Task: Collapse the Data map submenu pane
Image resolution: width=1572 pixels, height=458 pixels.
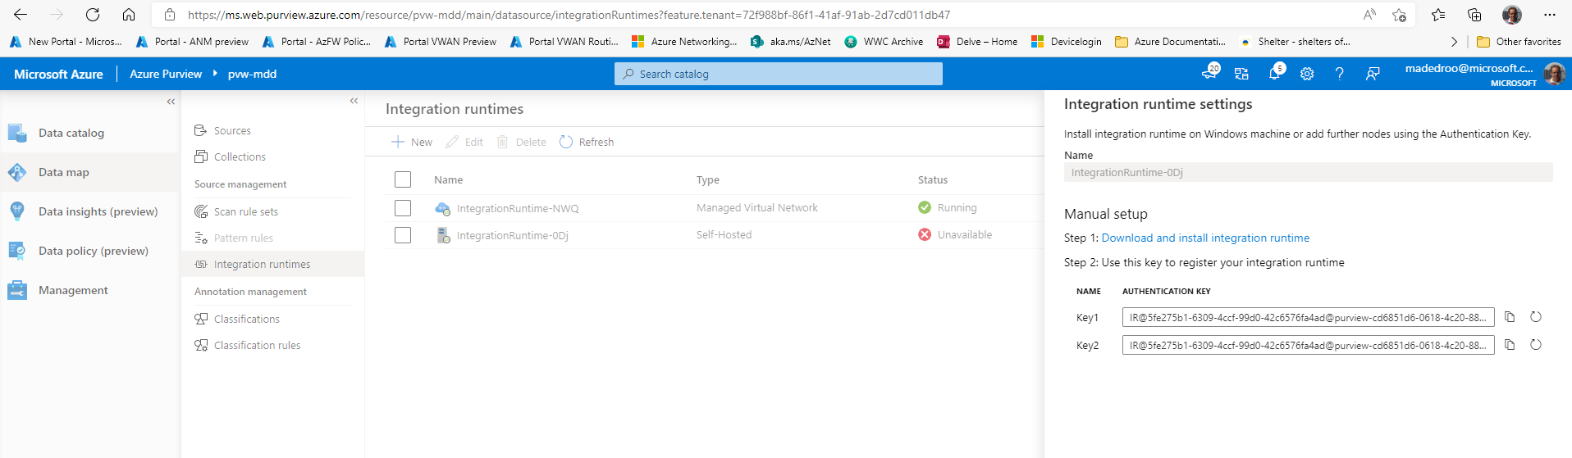Action: 354,101
